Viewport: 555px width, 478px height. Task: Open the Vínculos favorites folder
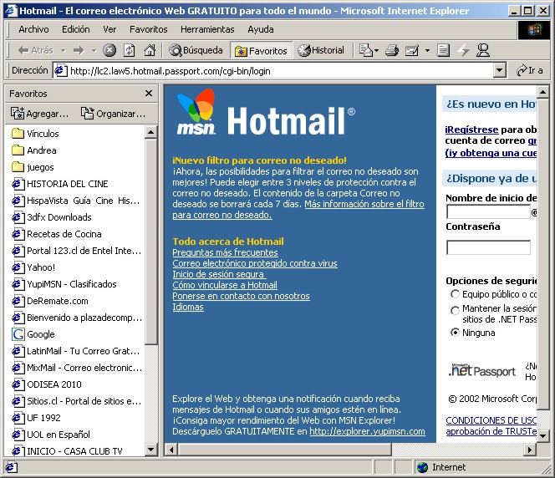coord(35,134)
